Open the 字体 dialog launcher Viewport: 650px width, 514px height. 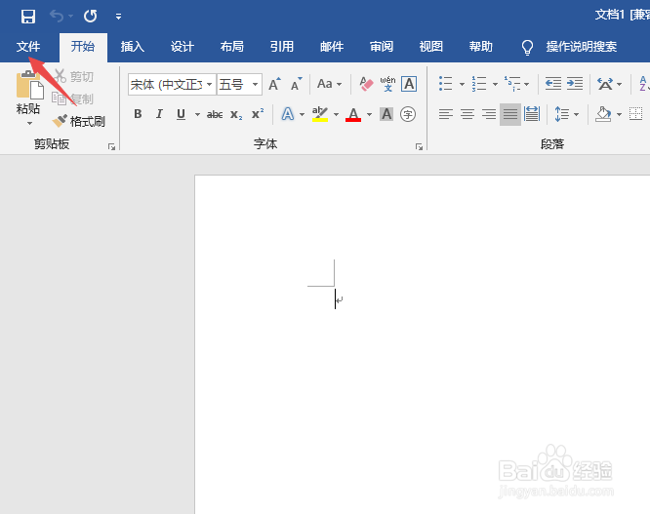[419, 146]
